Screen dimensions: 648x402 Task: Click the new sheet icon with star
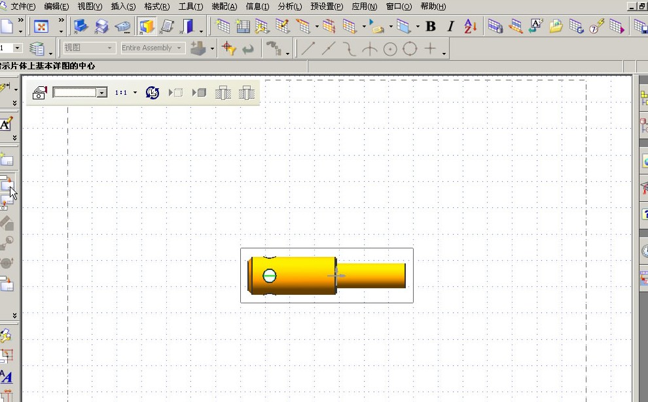click(7, 159)
